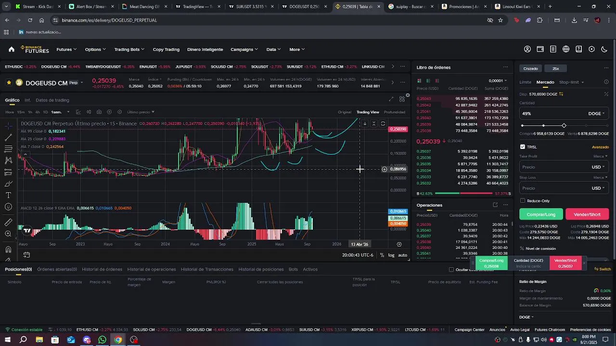The image size is (616, 346).
Task: Click the 25x leverage button
Action: [x=555, y=68]
